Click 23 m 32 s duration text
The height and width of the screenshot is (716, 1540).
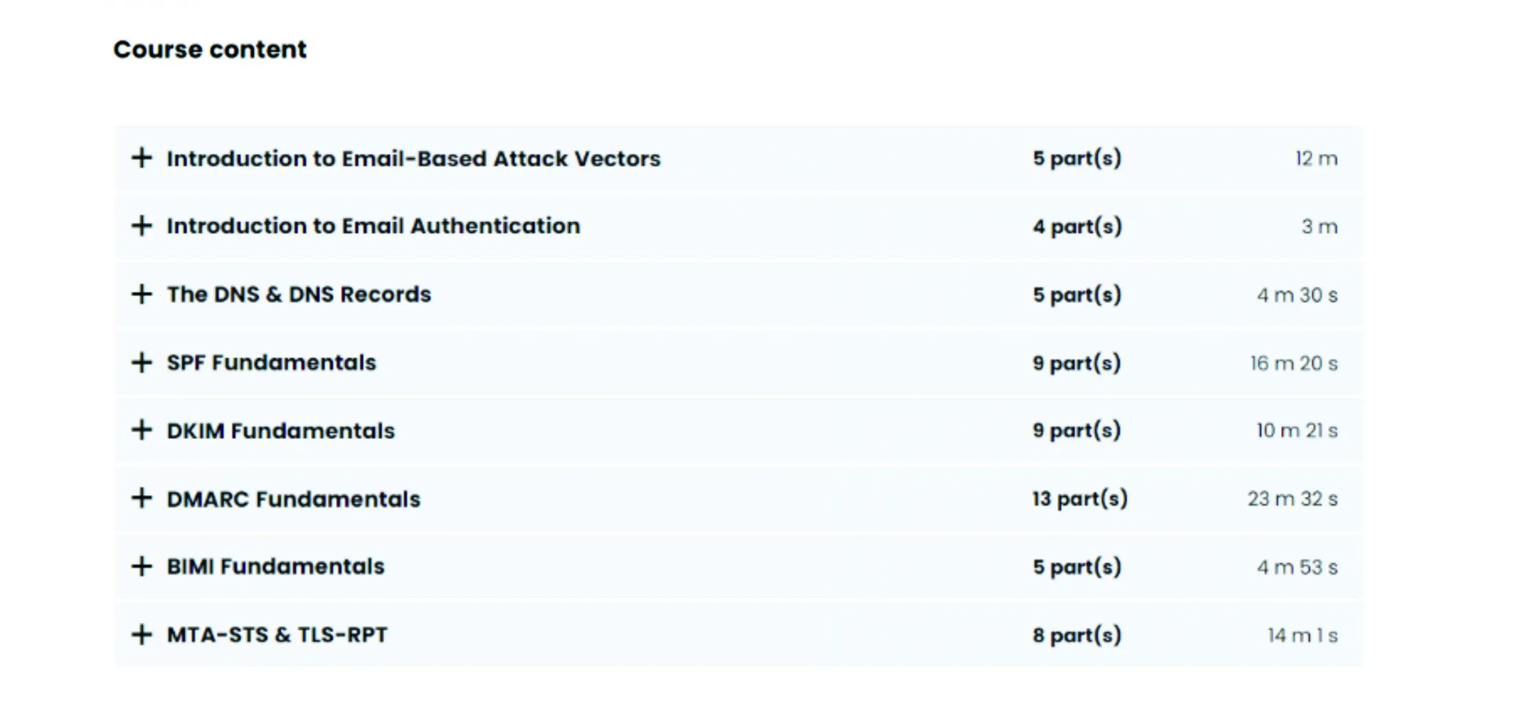(1293, 499)
